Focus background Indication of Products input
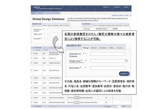Viewport: 164px width, 109px height. (x=61, y=29)
